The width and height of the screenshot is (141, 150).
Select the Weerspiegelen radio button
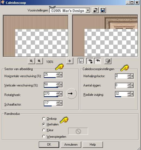[x=44, y=137]
